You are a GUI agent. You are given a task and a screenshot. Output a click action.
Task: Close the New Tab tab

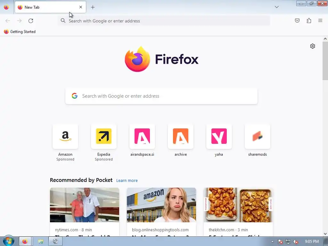click(x=81, y=7)
